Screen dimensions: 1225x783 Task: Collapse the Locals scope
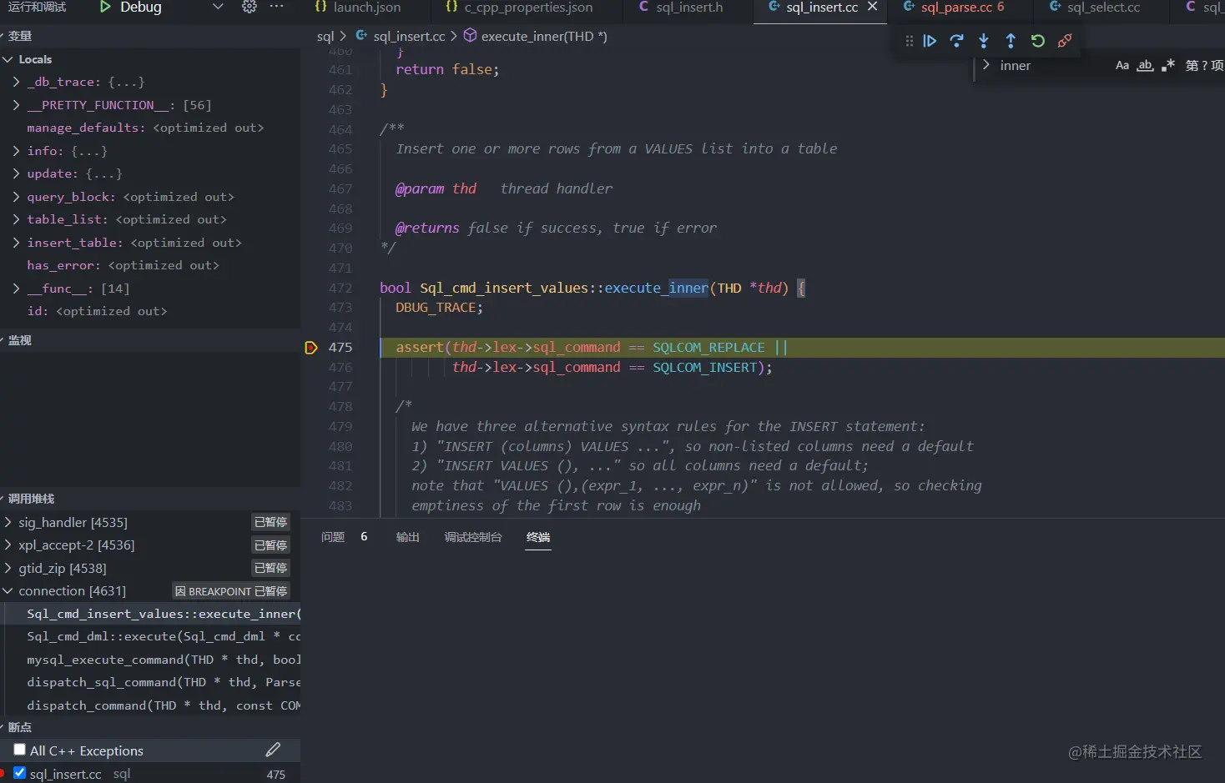[x=8, y=60]
